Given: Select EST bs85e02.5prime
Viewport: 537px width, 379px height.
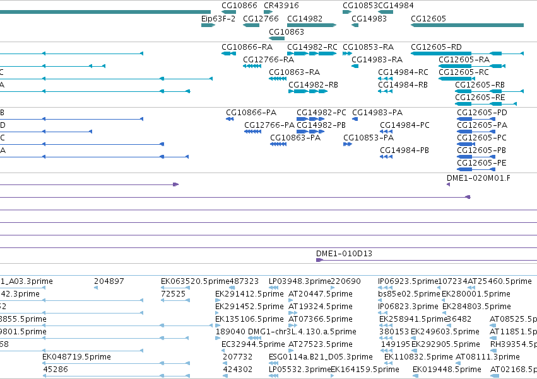Looking at the screenshot, I should click(409, 294).
